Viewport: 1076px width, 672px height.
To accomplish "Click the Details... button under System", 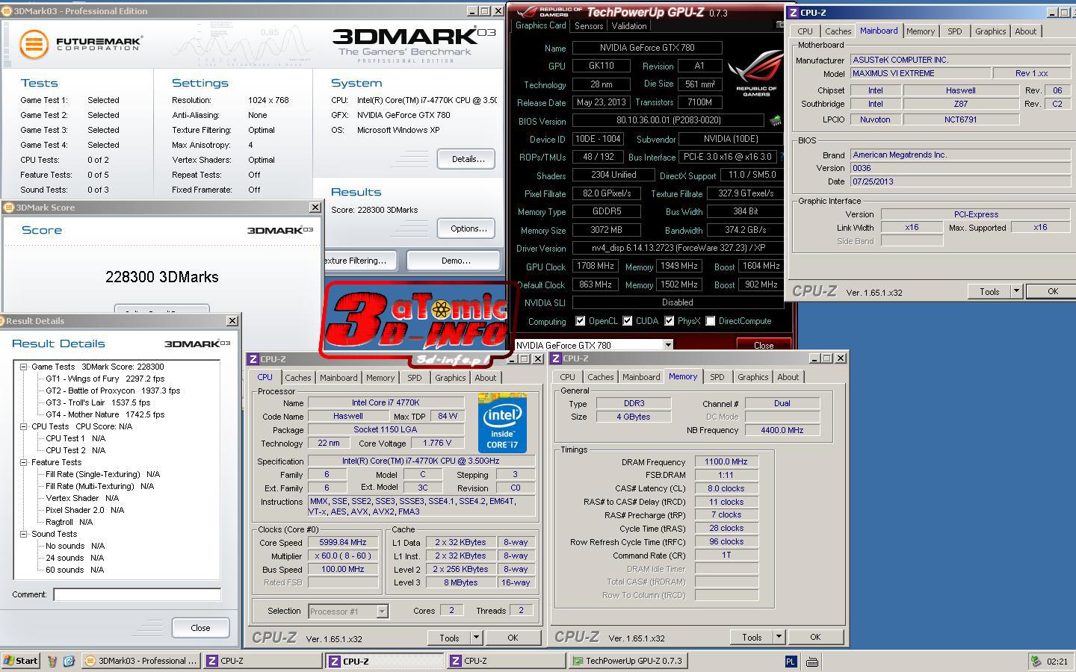I will (x=468, y=159).
